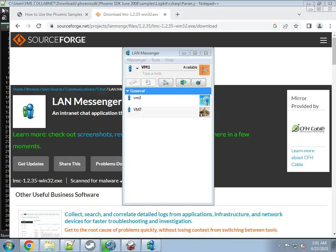Select contact VM7 in the list
Screen dimensions: 336x252
click(168, 112)
